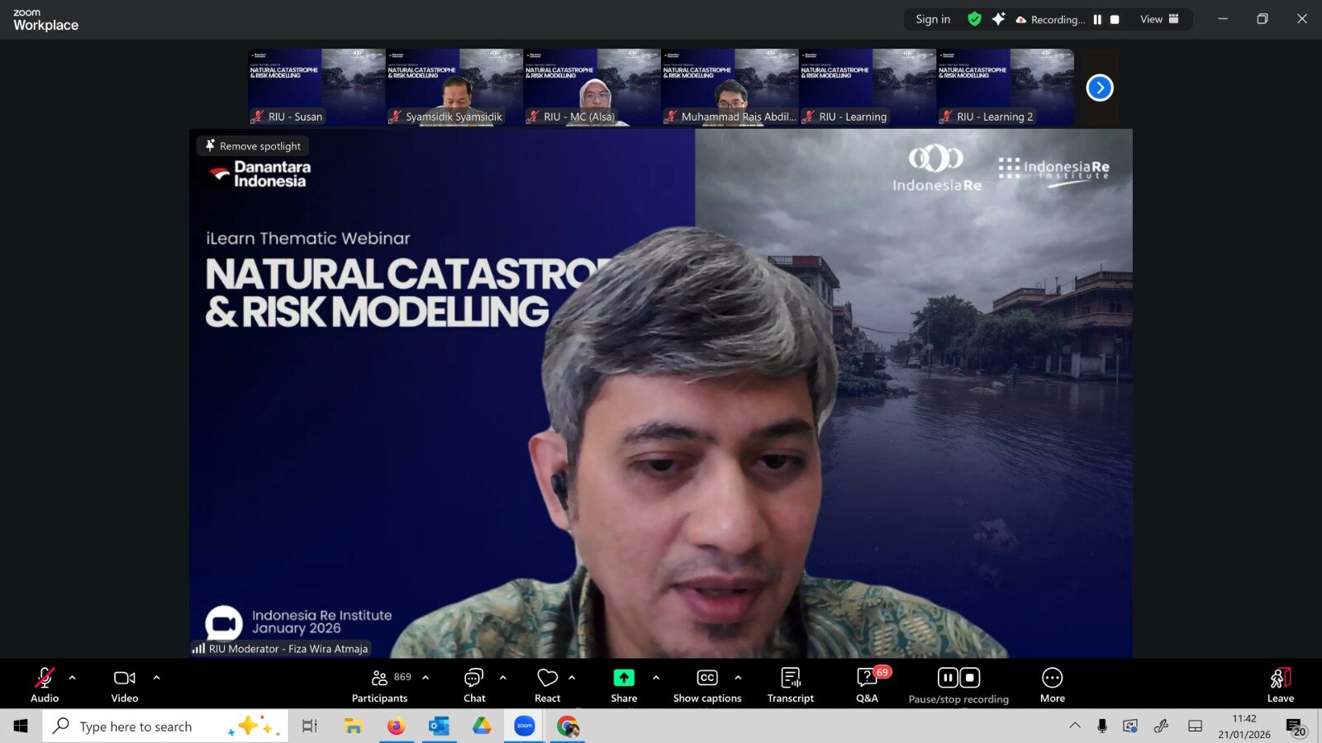The image size is (1322, 743).
Task: Open the View layout menu
Action: tap(1159, 19)
